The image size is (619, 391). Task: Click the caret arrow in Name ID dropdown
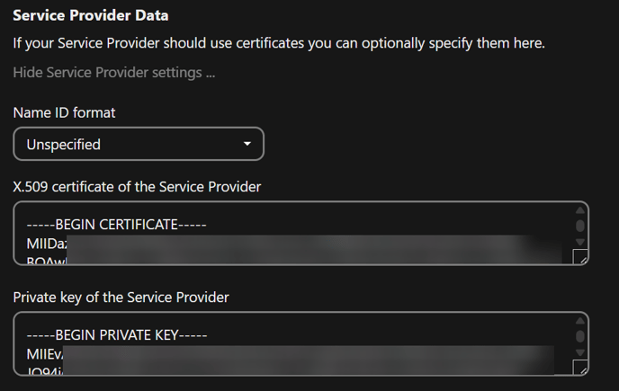click(247, 144)
